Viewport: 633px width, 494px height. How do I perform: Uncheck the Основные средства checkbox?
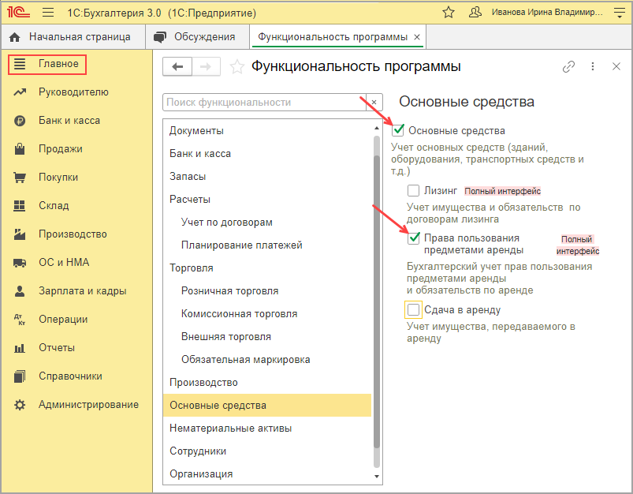(x=398, y=130)
